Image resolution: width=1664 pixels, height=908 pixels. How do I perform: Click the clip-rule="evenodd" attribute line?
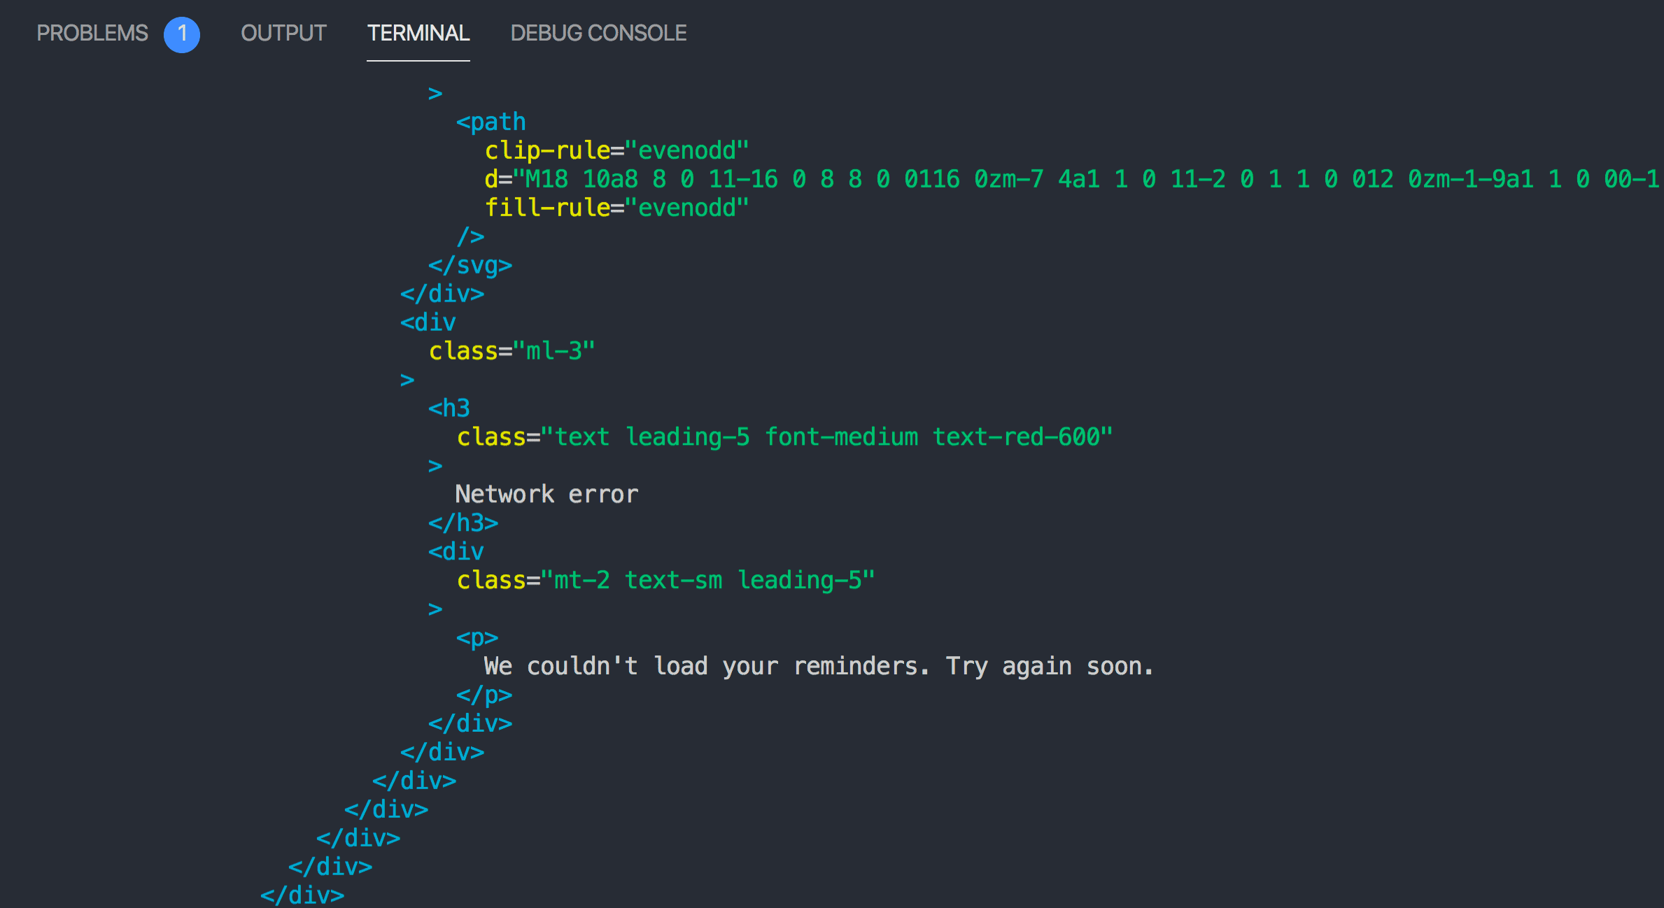pyautogui.click(x=616, y=150)
